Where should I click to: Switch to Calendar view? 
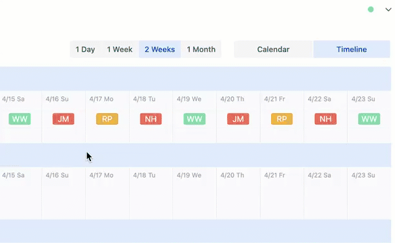273,49
